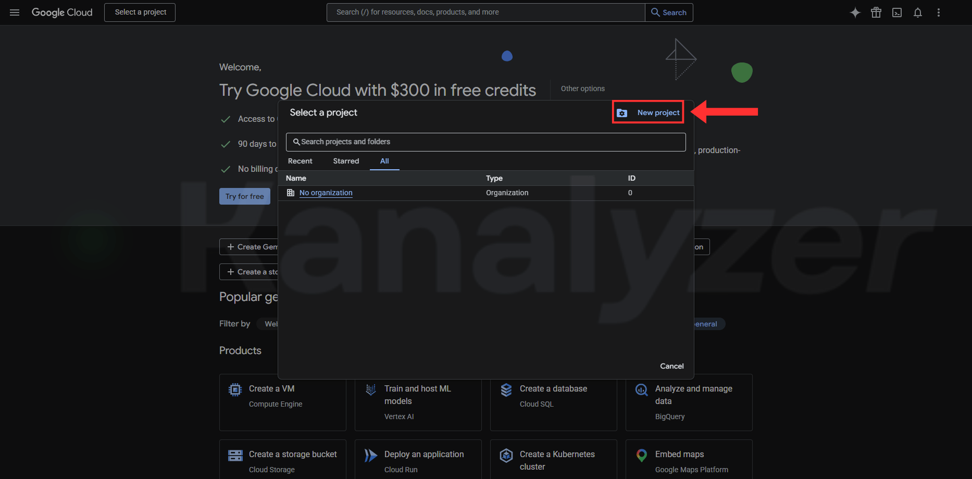Open the free trial gift icon
The width and height of the screenshot is (972, 479).
click(x=876, y=12)
